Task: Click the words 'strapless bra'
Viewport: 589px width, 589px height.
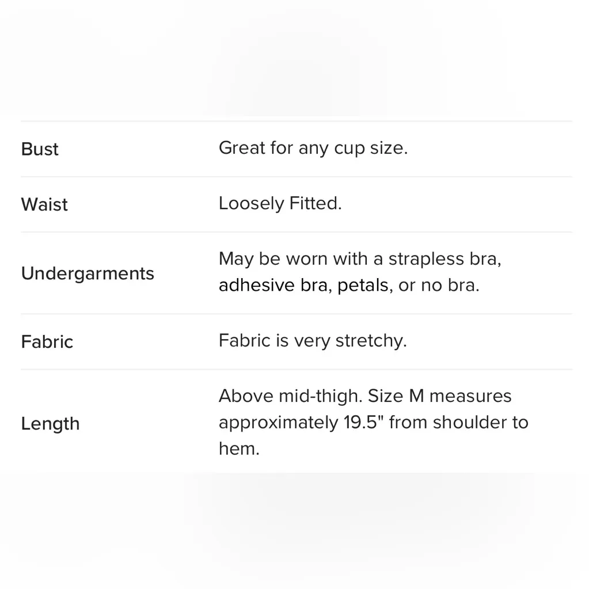Action: pos(443,259)
